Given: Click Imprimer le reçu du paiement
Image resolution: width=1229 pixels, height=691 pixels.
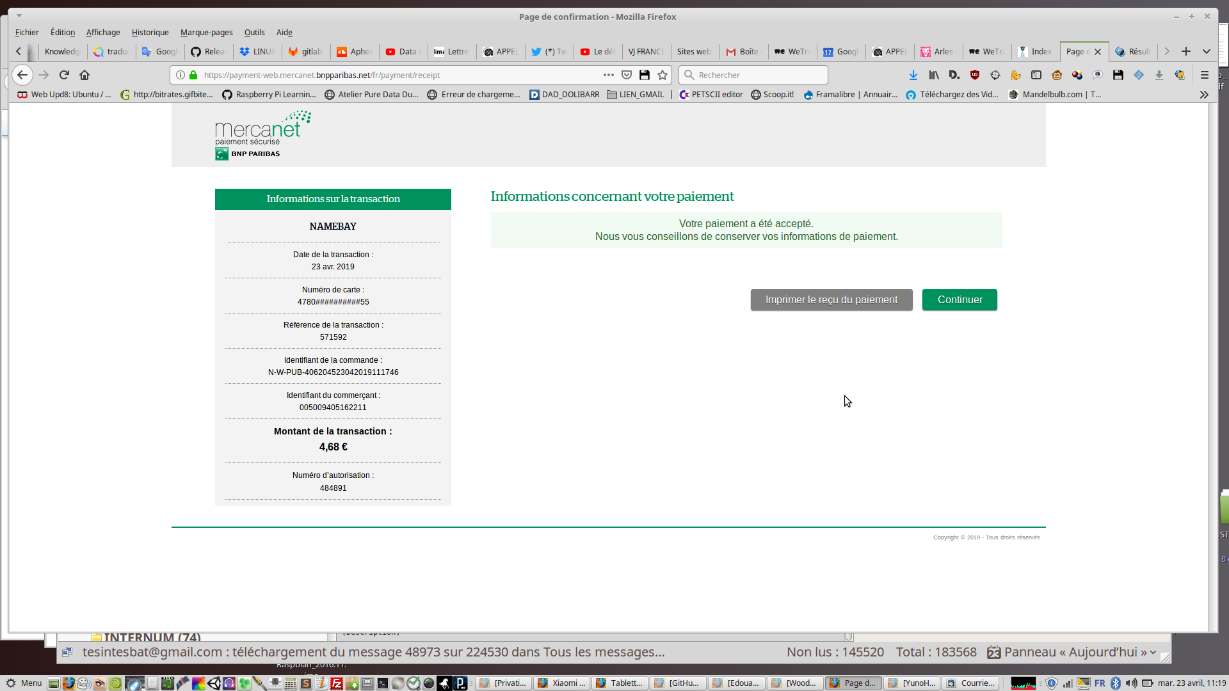Looking at the screenshot, I should [x=831, y=299].
